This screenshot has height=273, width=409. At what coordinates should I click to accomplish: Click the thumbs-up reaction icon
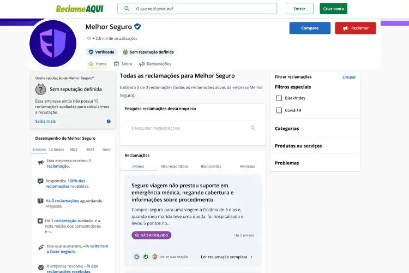click(136, 257)
